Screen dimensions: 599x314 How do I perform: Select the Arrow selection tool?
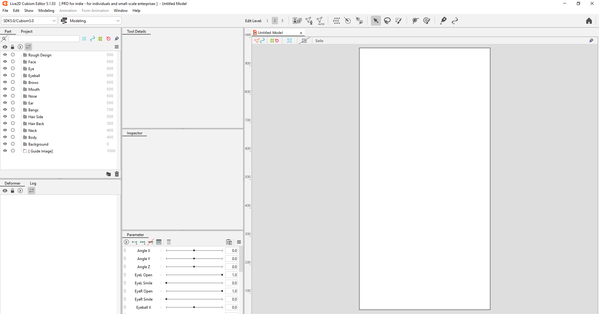[x=376, y=21]
